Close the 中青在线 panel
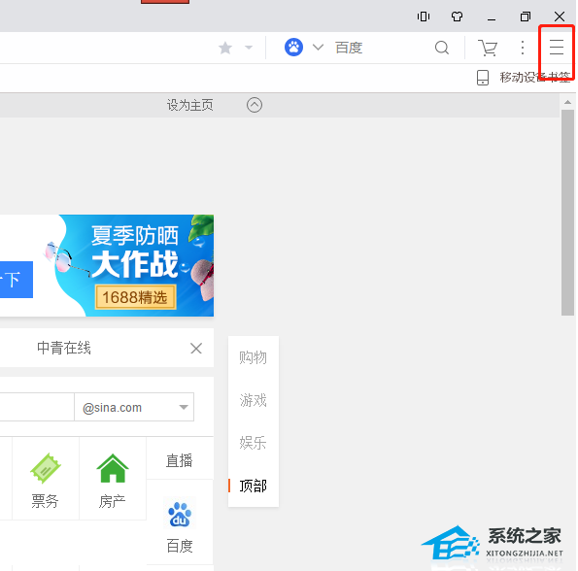Screen dimensions: 578x571 click(x=196, y=348)
